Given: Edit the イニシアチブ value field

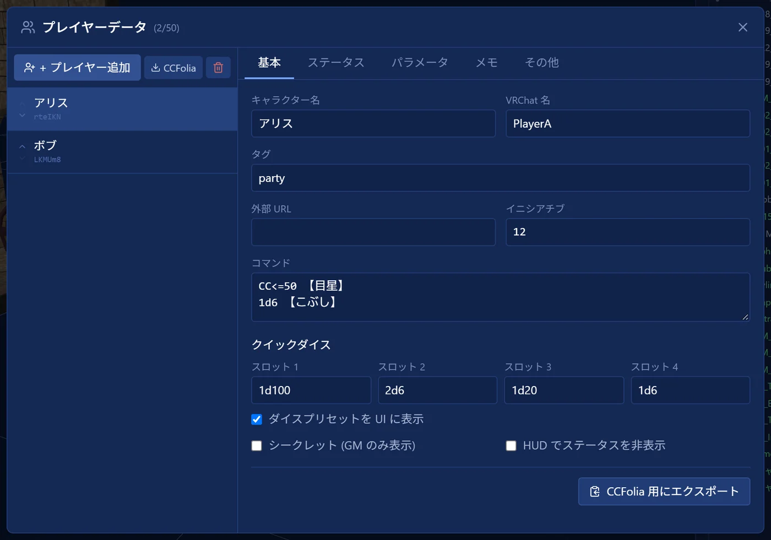Looking at the screenshot, I should click(628, 232).
